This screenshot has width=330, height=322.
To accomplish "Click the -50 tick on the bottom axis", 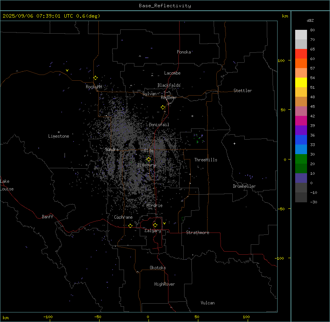I will tap(98, 317).
